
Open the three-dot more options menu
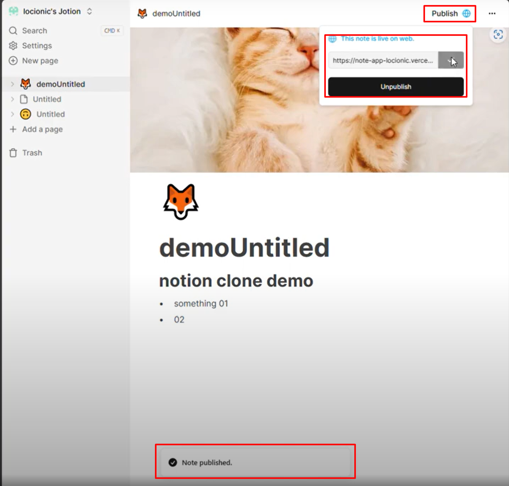point(492,13)
